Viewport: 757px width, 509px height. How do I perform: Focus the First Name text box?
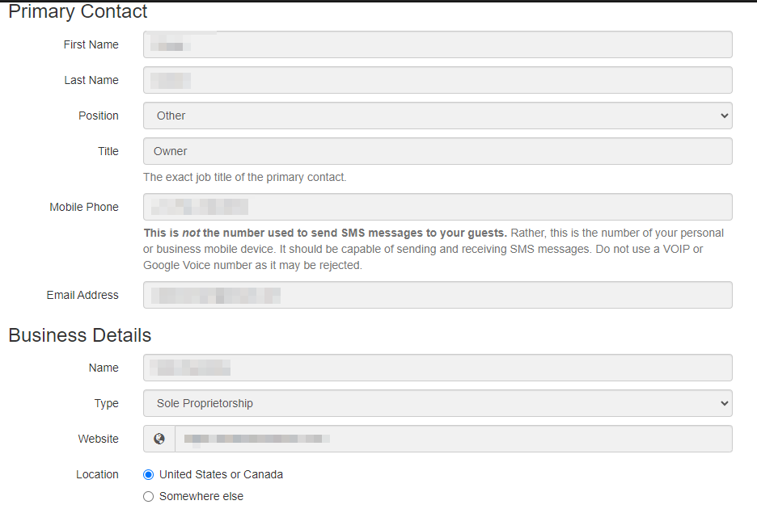click(x=438, y=44)
